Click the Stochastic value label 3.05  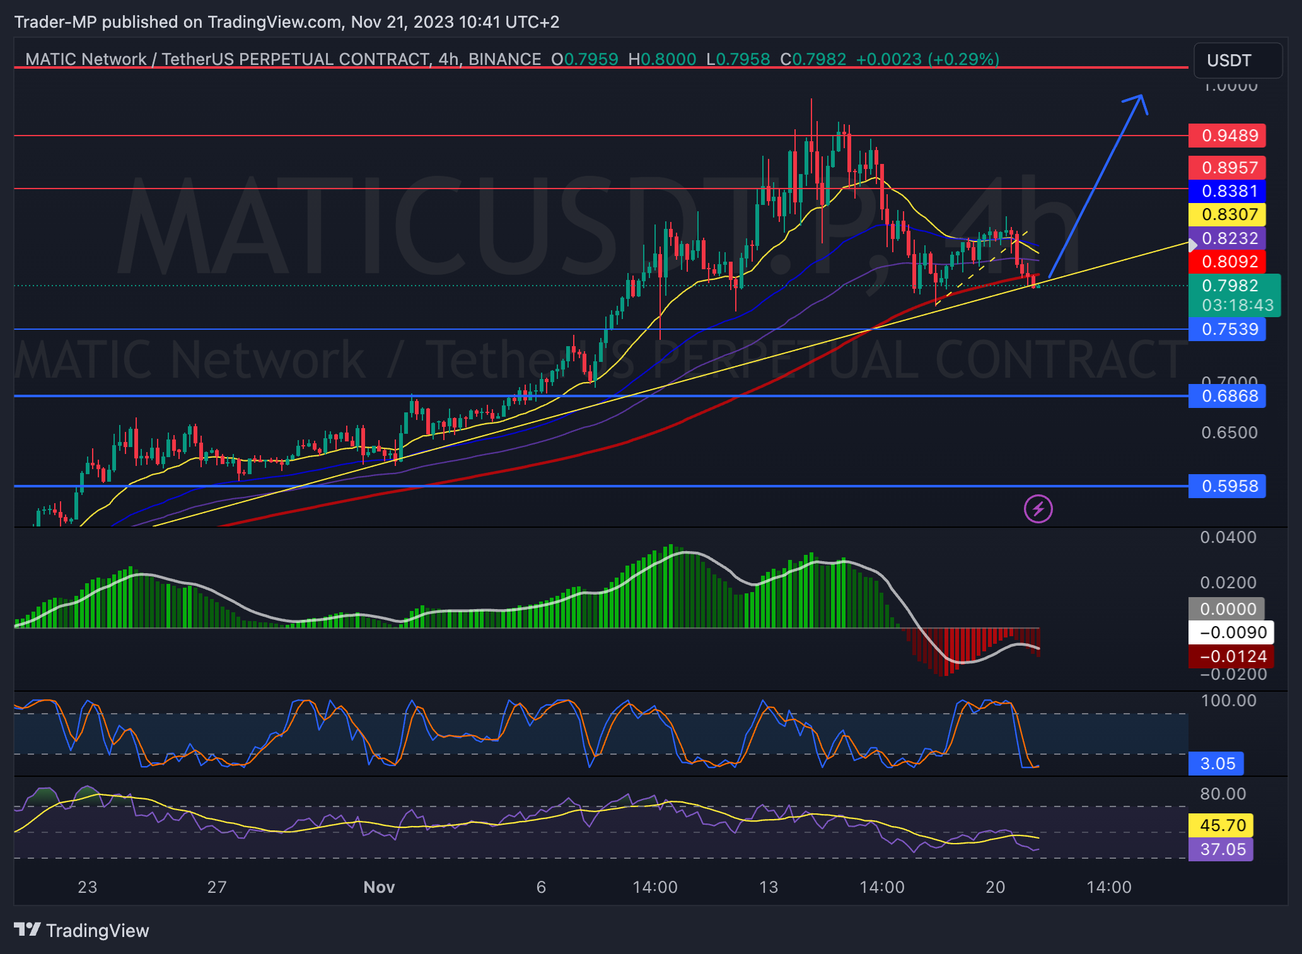tap(1216, 764)
